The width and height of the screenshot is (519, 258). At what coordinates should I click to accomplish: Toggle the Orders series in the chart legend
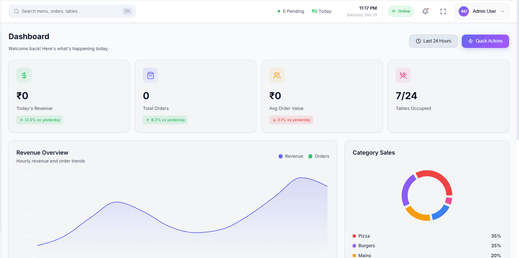pos(319,156)
